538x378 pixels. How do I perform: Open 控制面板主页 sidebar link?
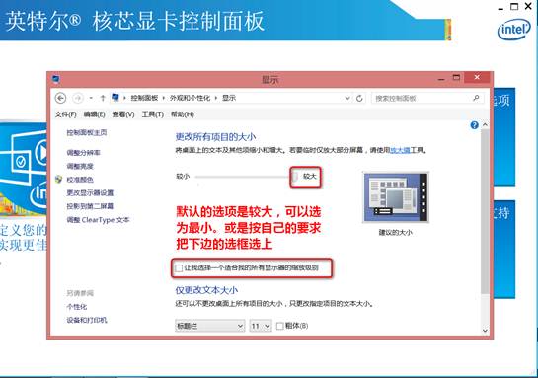tap(87, 133)
